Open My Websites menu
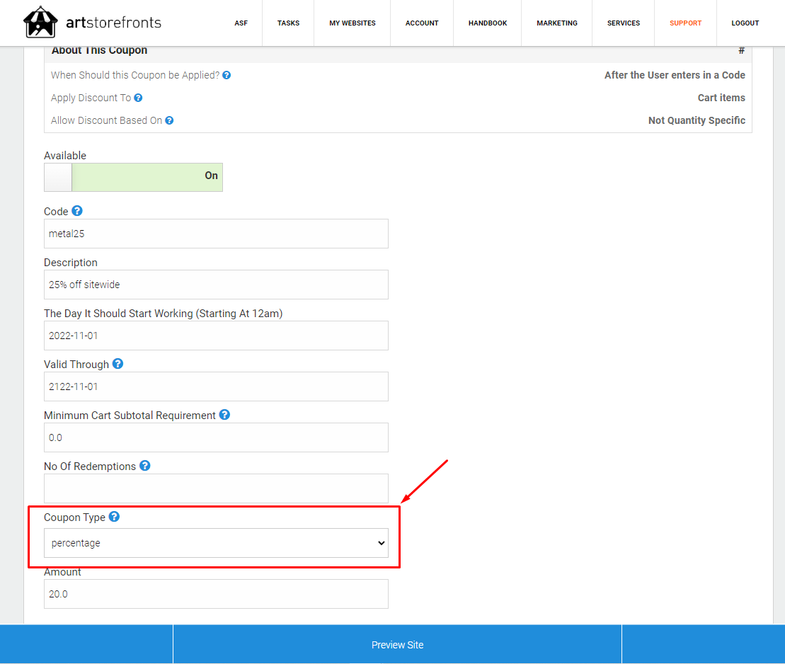 353,23
